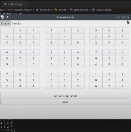Click the app icon left of the pin
The height and width of the screenshot is (132, 131).
[x=2, y=17]
